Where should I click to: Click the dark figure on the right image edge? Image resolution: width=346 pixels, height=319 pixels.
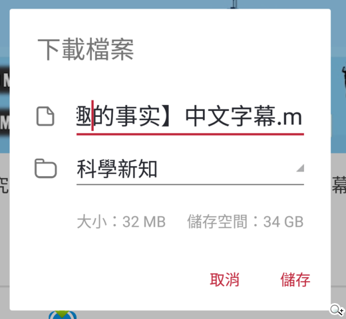click(x=344, y=78)
